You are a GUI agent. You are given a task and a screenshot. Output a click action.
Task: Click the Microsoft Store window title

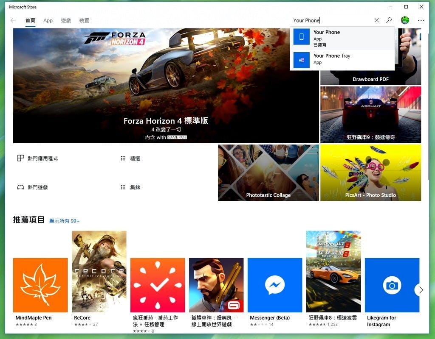(x=23, y=7)
